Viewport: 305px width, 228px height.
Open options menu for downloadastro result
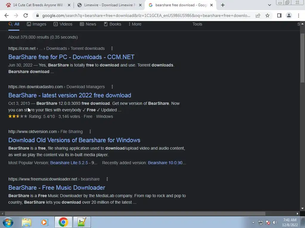pyautogui.click(x=112, y=87)
